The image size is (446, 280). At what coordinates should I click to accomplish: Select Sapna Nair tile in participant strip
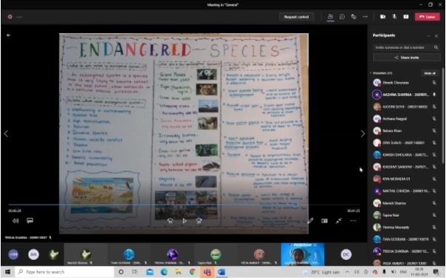[x=216, y=254]
